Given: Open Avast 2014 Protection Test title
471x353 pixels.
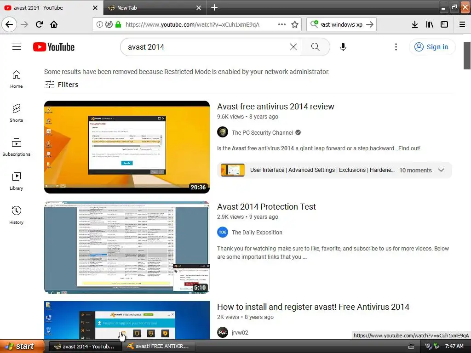Looking at the screenshot, I should (266, 207).
